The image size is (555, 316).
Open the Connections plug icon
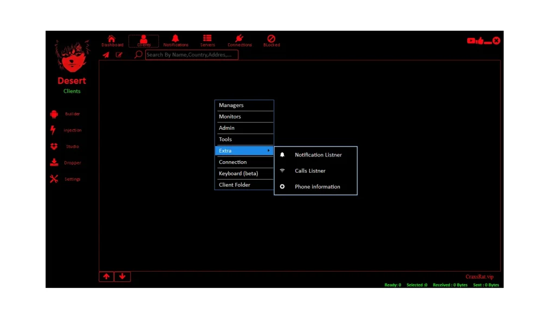coord(239,38)
